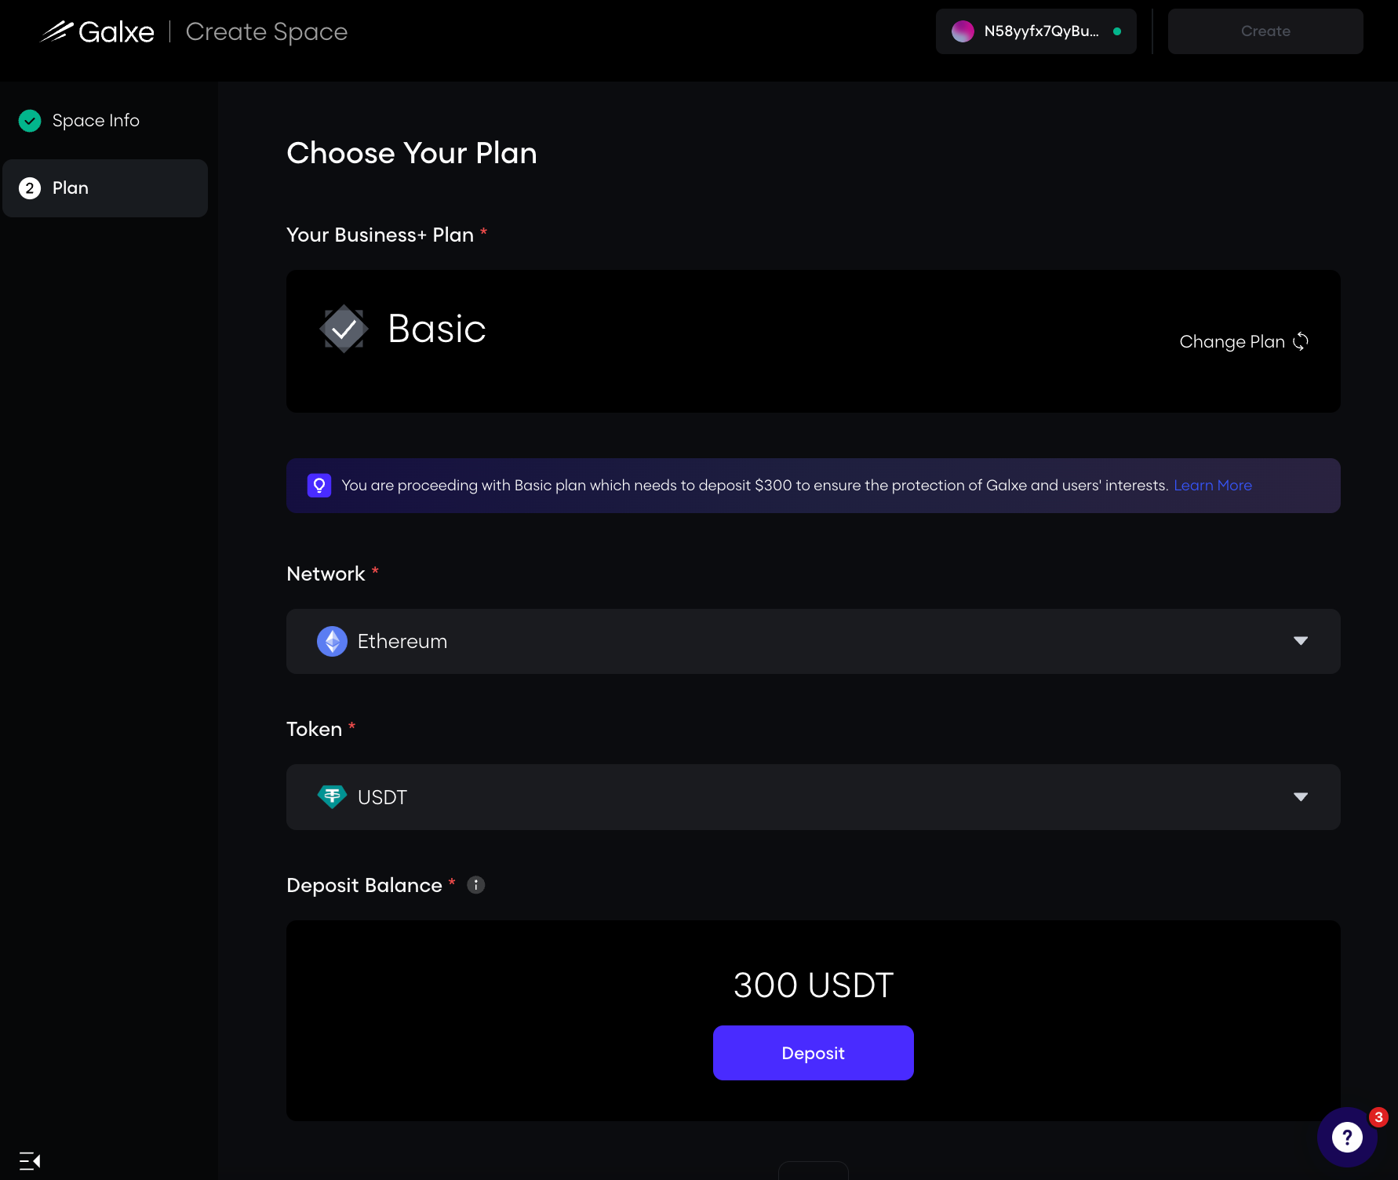
Task: Open the Token dropdown showing USDT
Action: (x=813, y=797)
